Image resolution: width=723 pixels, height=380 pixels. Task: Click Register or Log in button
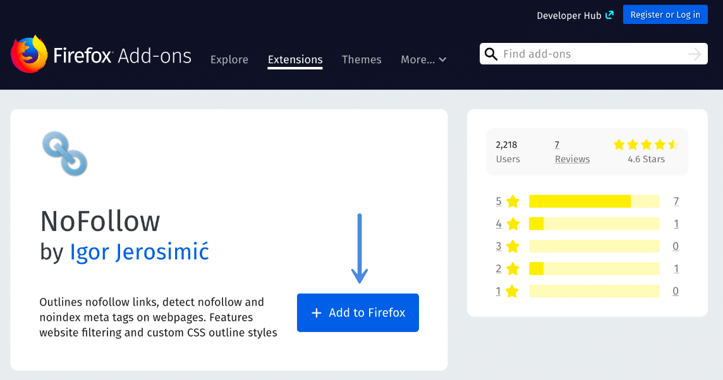click(665, 15)
